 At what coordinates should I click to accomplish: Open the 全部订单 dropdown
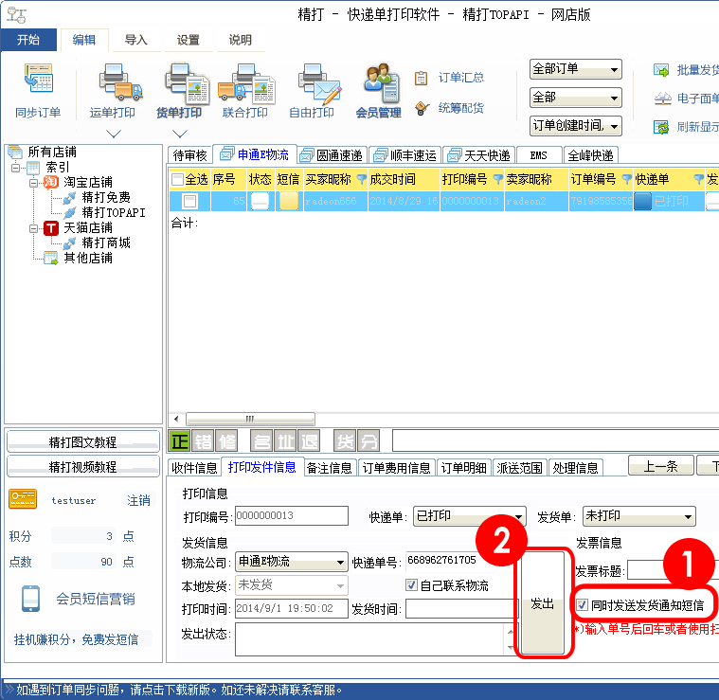(x=575, y=69)
